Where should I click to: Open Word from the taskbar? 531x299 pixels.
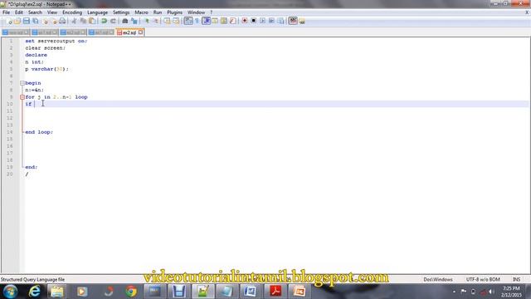pos(251,292)
